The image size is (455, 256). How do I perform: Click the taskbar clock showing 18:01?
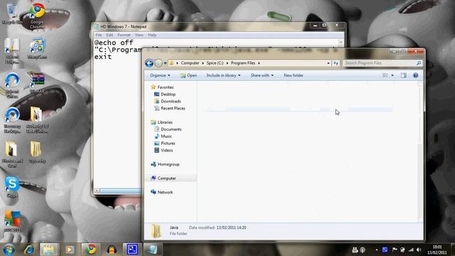[437, 250]
